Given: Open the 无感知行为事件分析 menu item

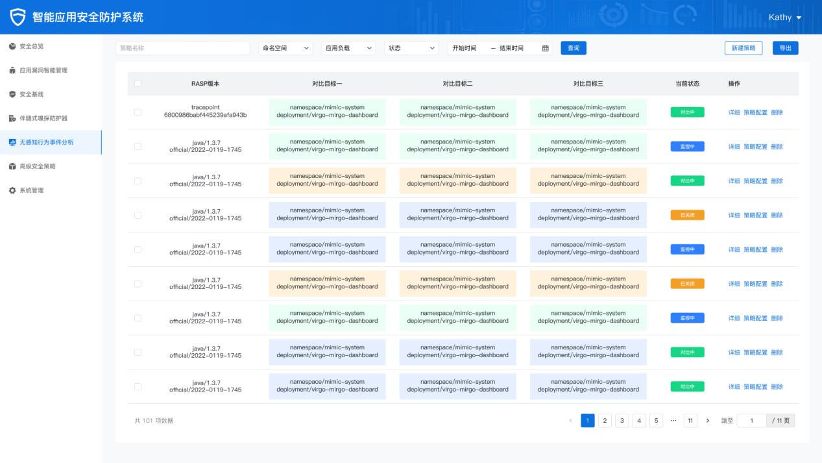Looking at the screenshot, I should pos(51,142).
